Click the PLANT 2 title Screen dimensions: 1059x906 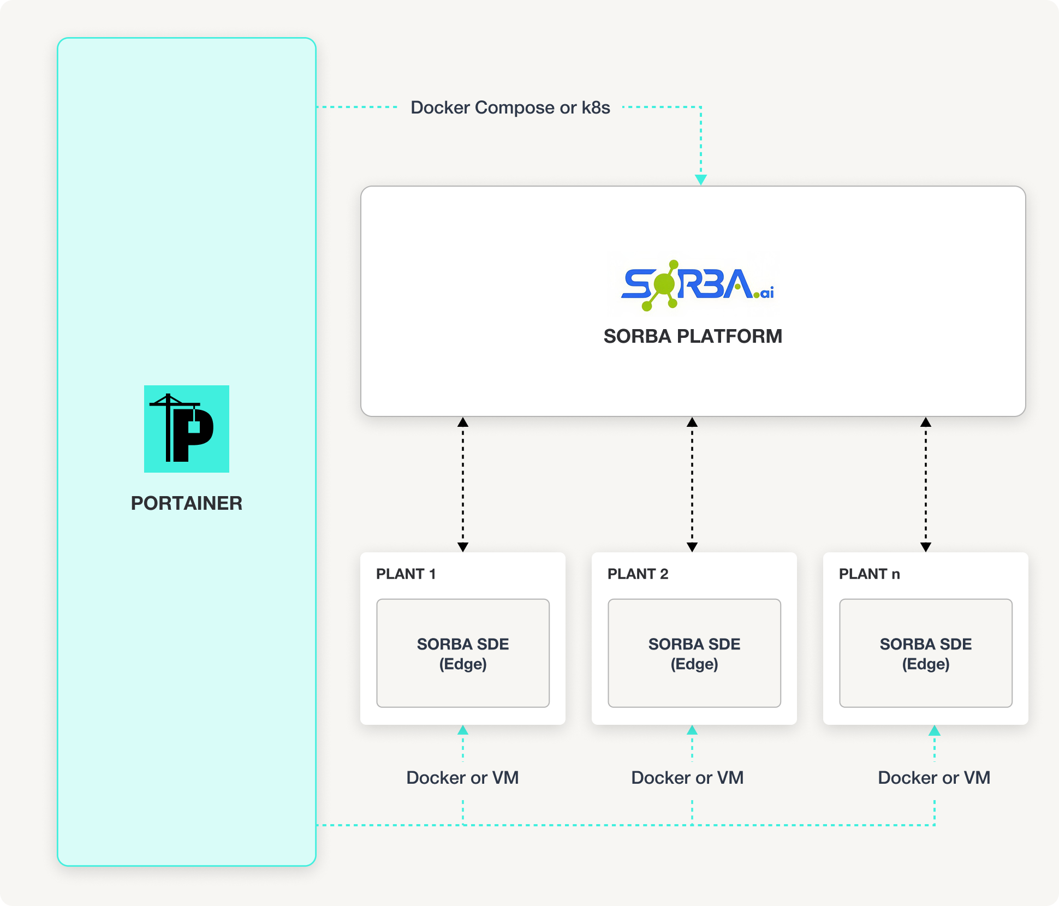[x=638, y=574]
